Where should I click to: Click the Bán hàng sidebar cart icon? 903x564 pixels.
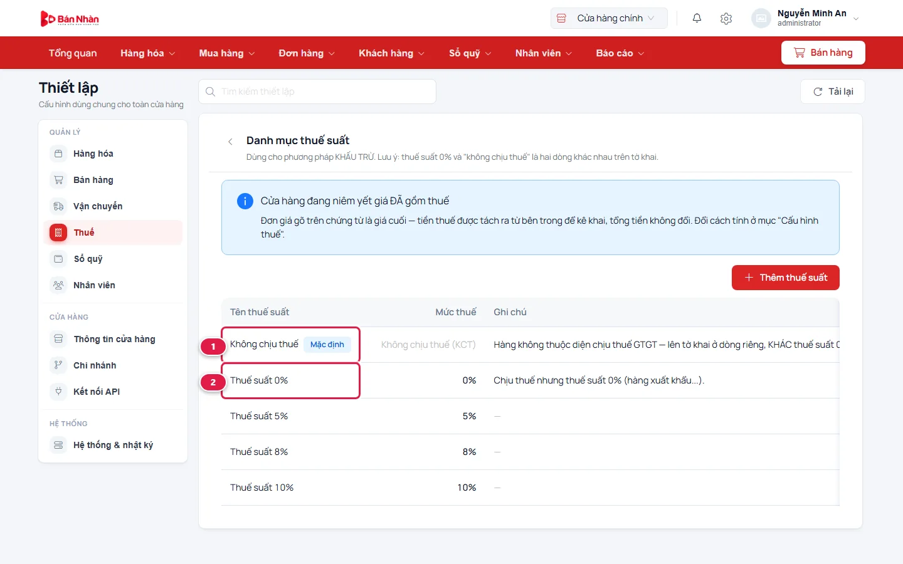(58, 180)
